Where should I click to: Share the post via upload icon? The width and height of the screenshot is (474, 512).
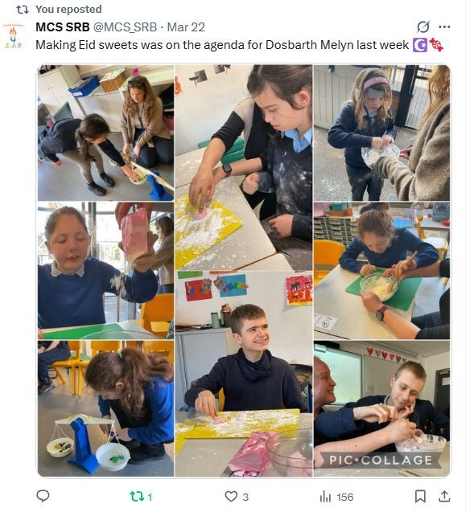click(444, 497)
